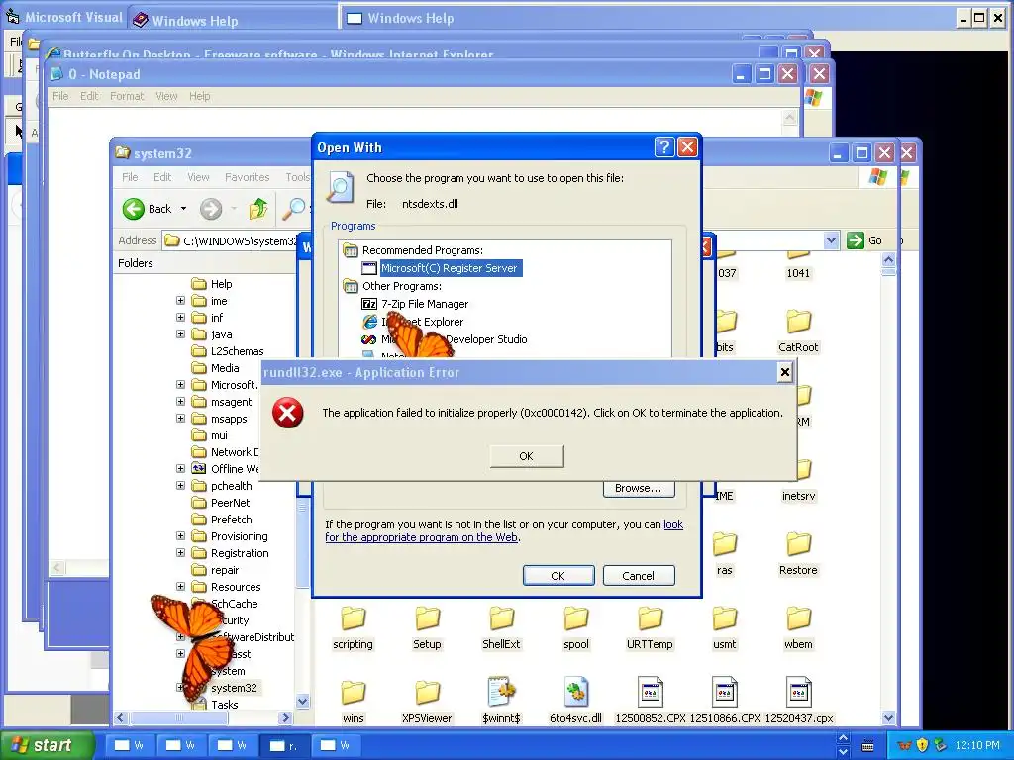Expand the inf folder tree node
The image size is (1014, 760).
(x=181, y=318)
